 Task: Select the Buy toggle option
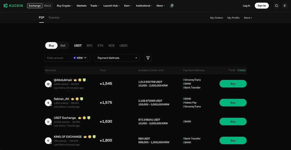click(x=51, y=45)
